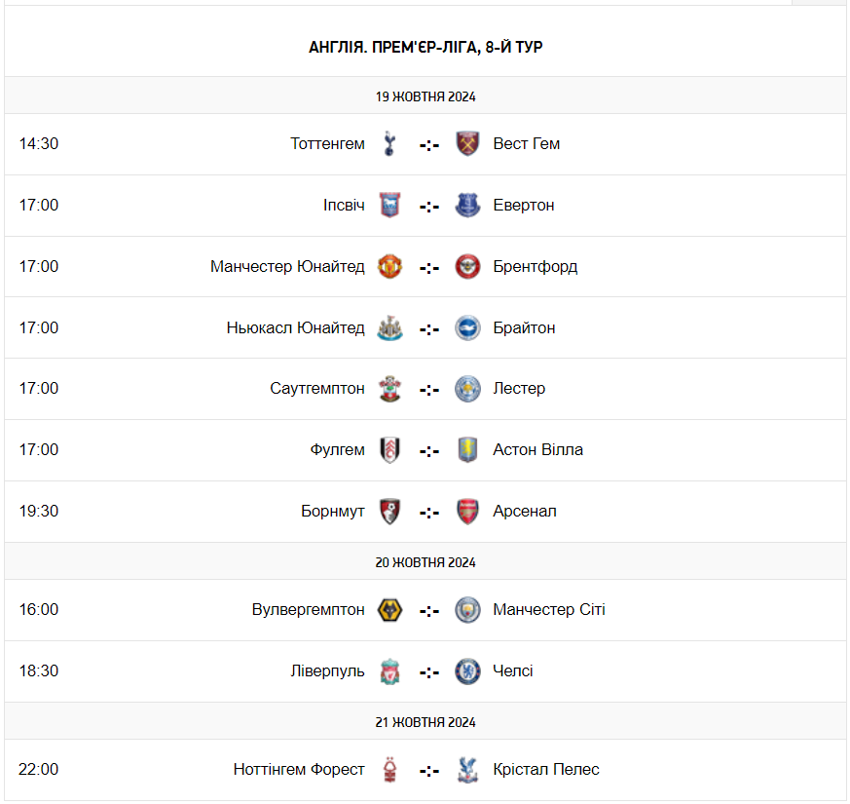Open the Саутгемптон team name link
850x804 pixels.
pos(317,388)
